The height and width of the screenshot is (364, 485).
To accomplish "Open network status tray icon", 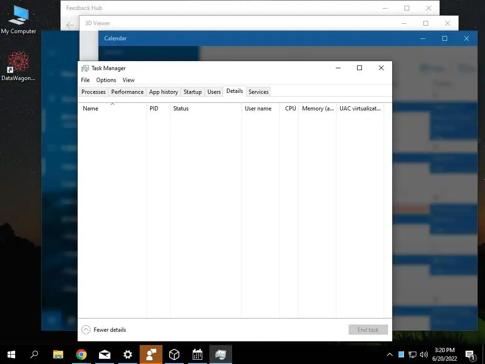I will (x=413, y=355).
